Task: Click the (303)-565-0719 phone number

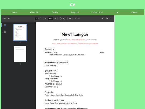Action: click(x=91, y=39)
